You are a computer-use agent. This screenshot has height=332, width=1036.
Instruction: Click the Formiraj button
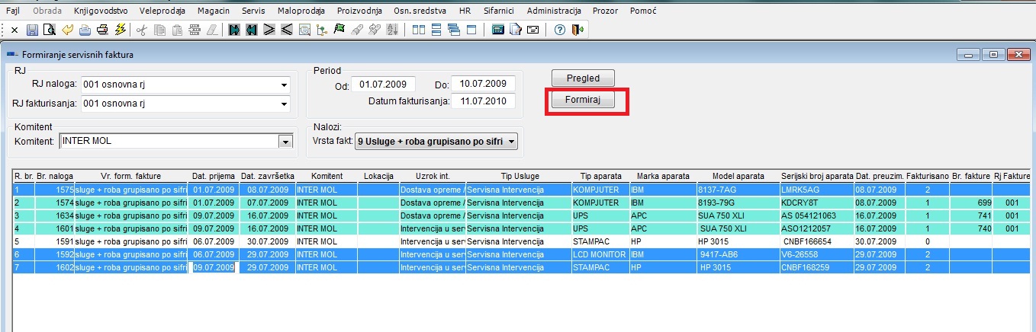tap(583, 101)
